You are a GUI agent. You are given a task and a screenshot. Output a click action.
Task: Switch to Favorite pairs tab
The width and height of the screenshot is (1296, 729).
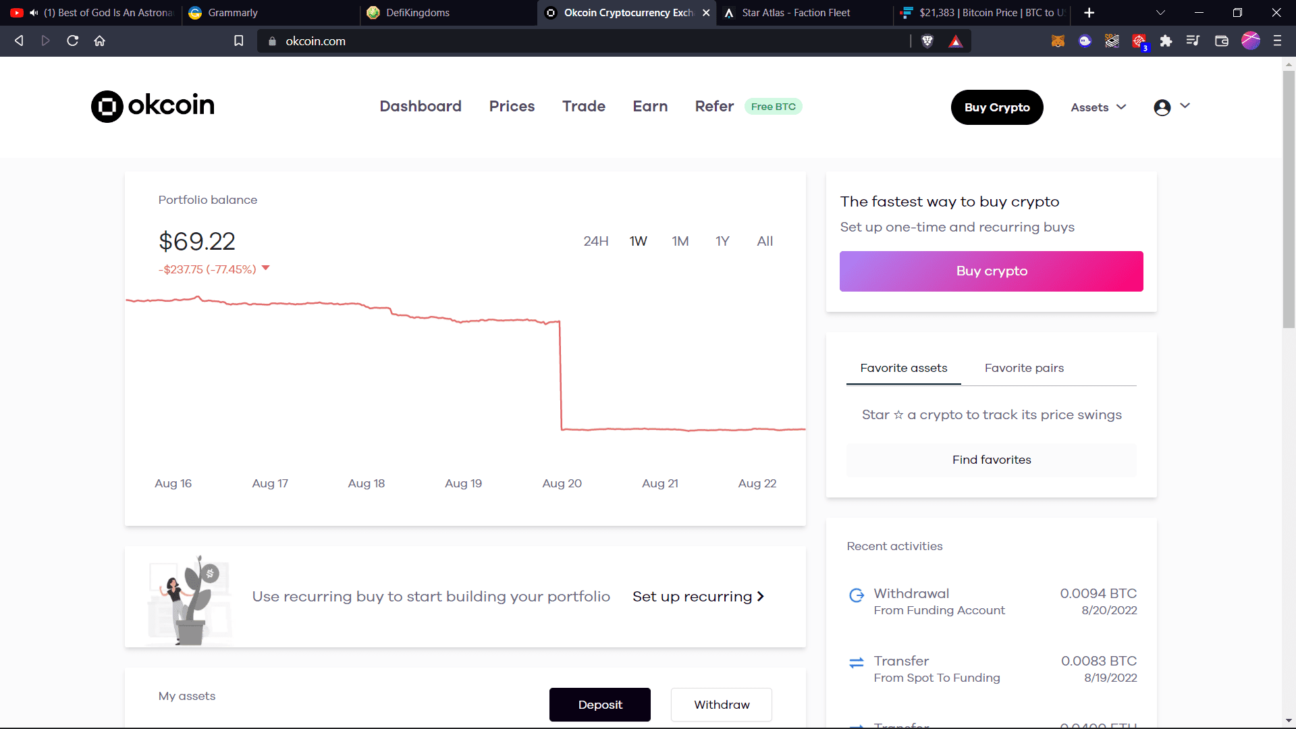pos(1024,368)
